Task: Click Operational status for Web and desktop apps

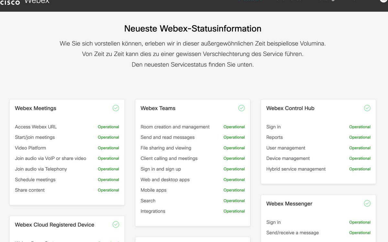Action: 234,180
